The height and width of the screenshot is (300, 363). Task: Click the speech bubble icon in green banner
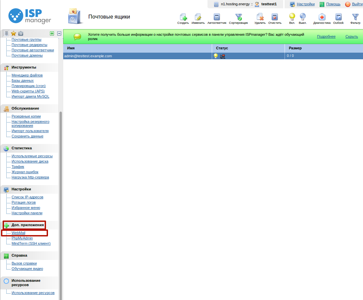pos(77,37)
